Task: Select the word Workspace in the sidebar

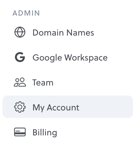Action: (x=86, y=58)
